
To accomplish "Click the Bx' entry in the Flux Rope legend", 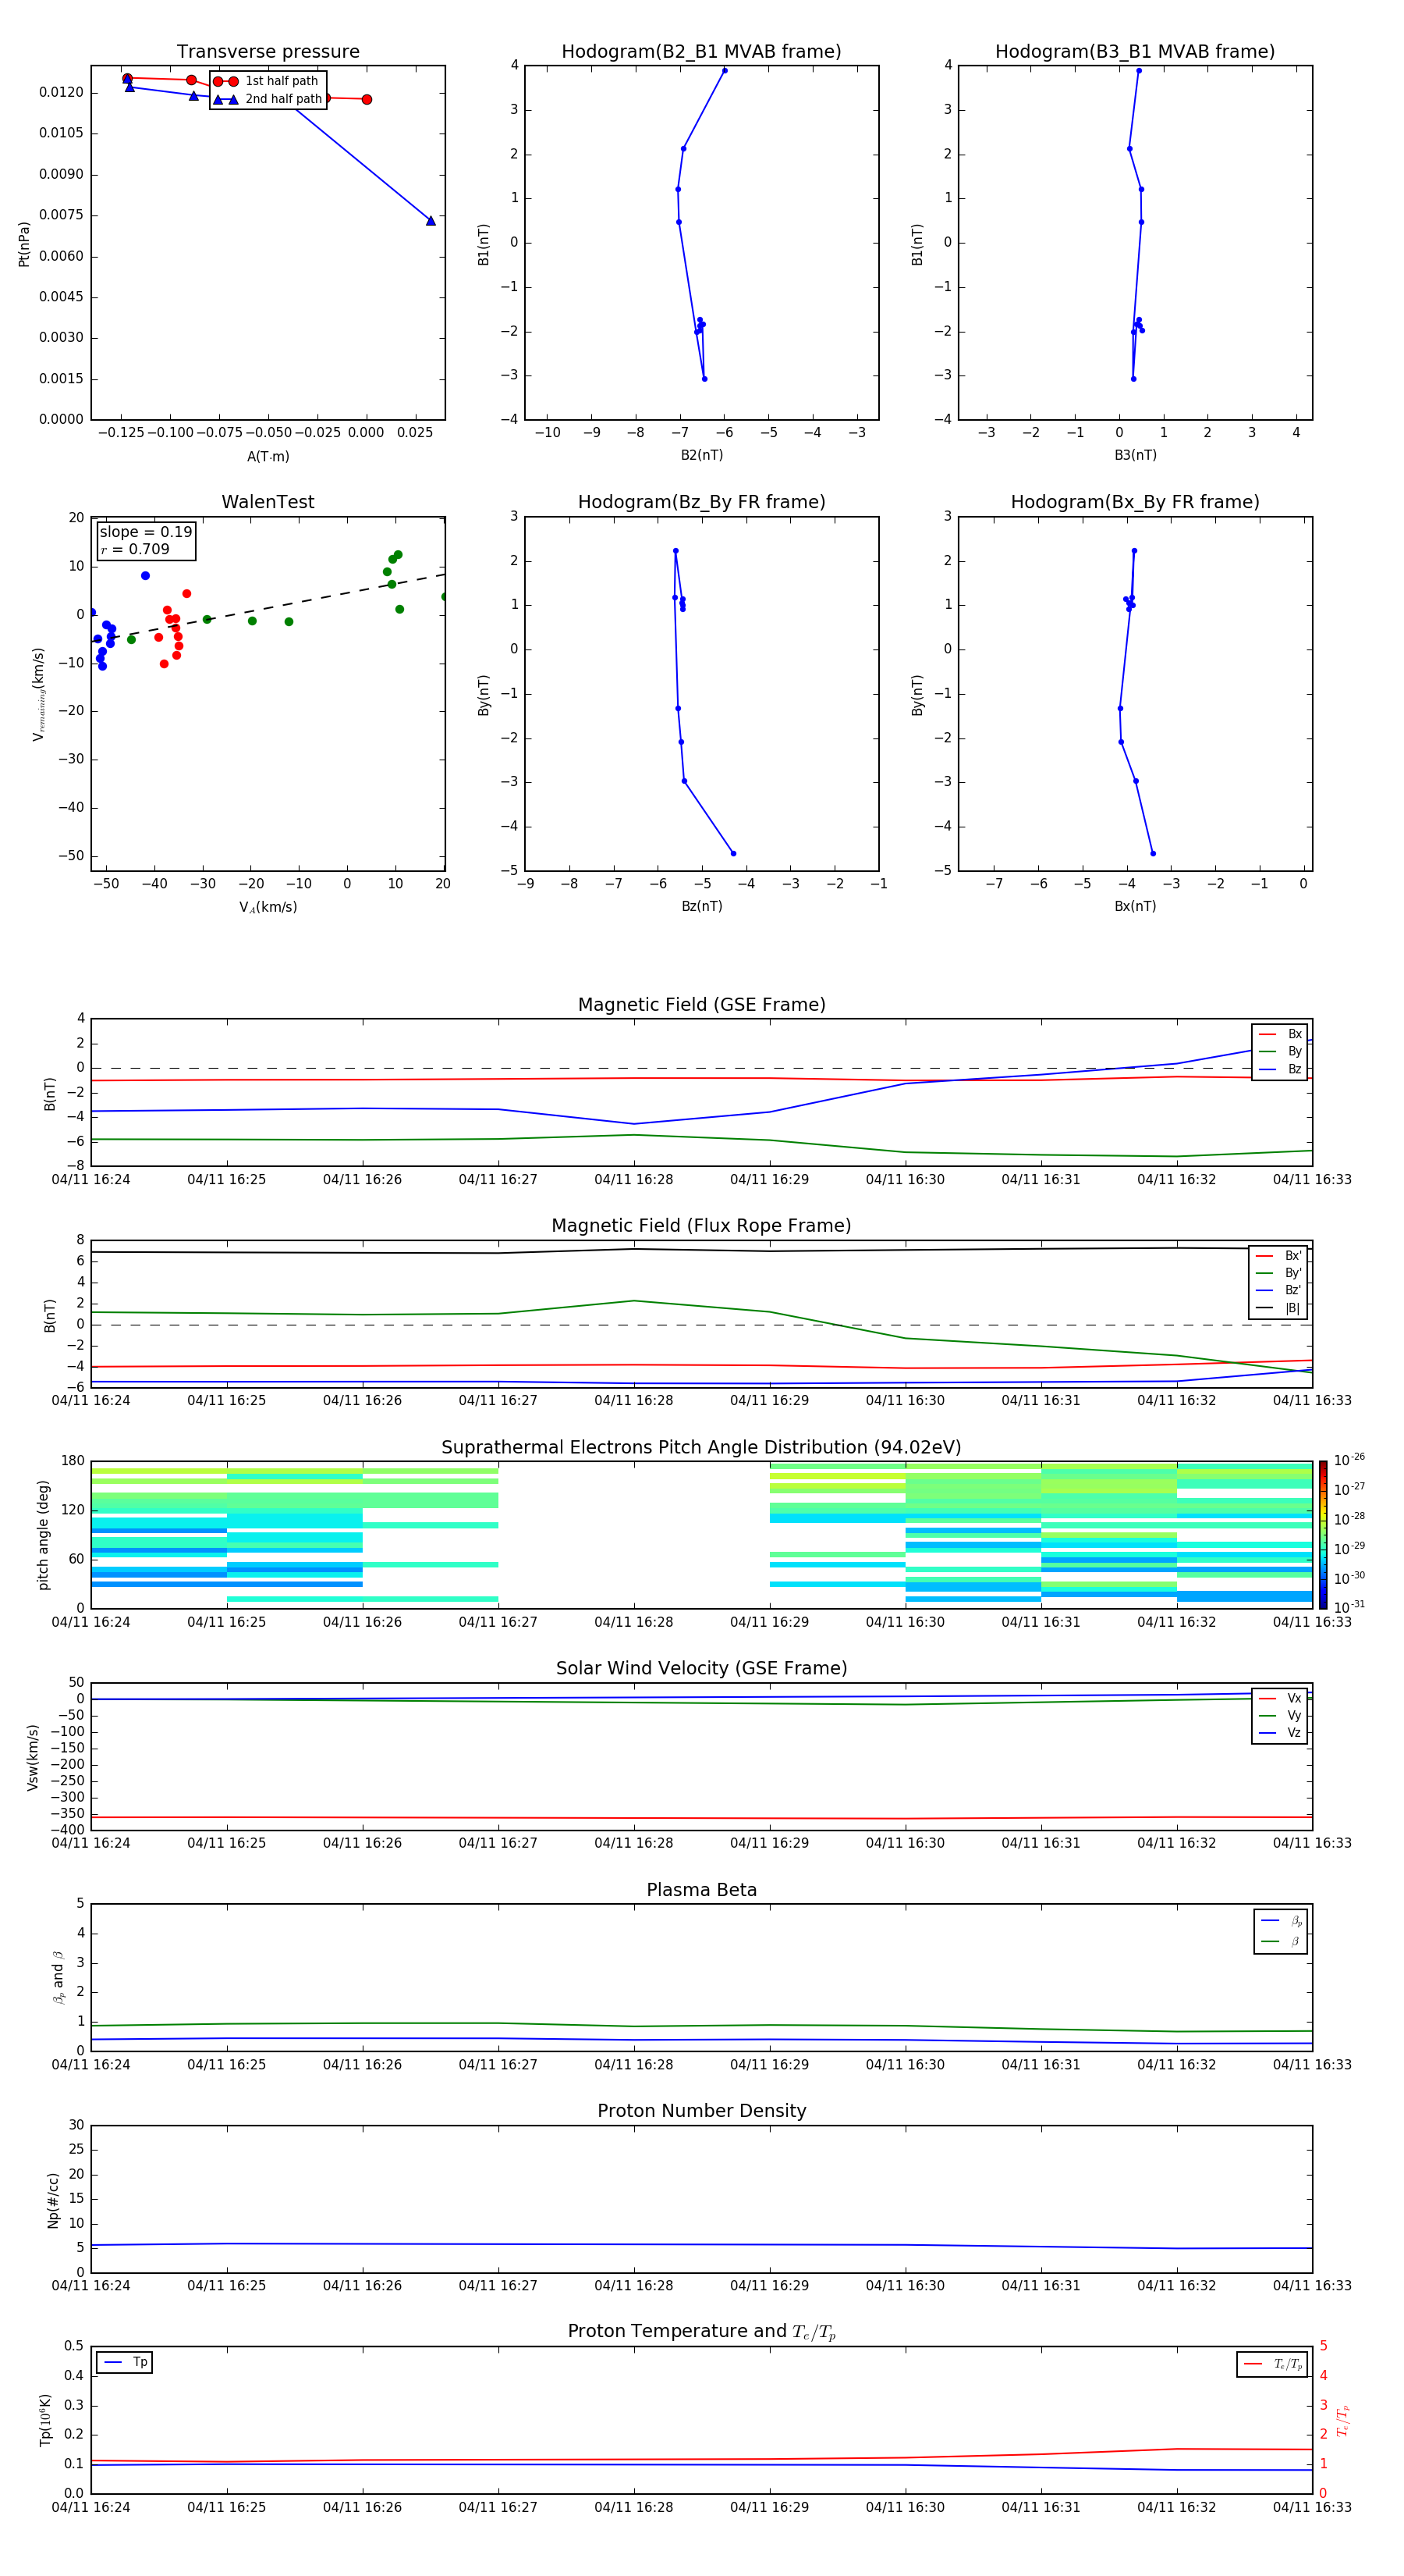I will [x=1278, y=1256].
